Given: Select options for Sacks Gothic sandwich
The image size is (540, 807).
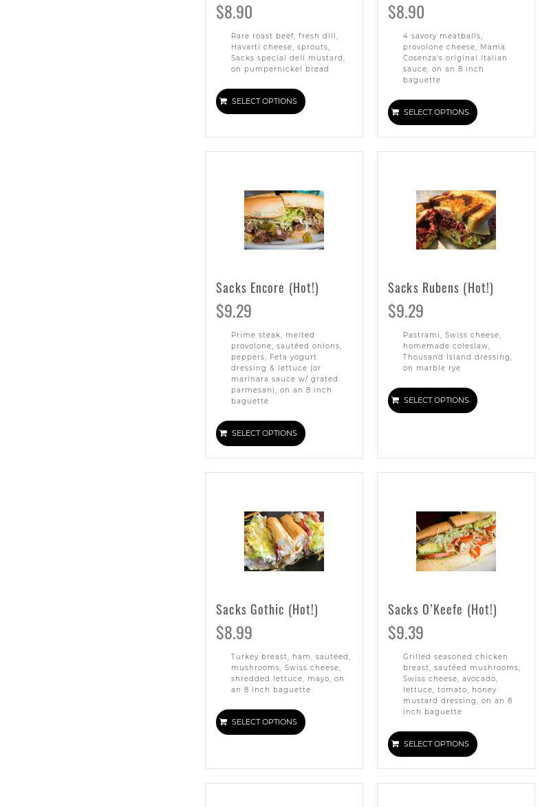Looking at the screenshot, I should tap(261, 722).
